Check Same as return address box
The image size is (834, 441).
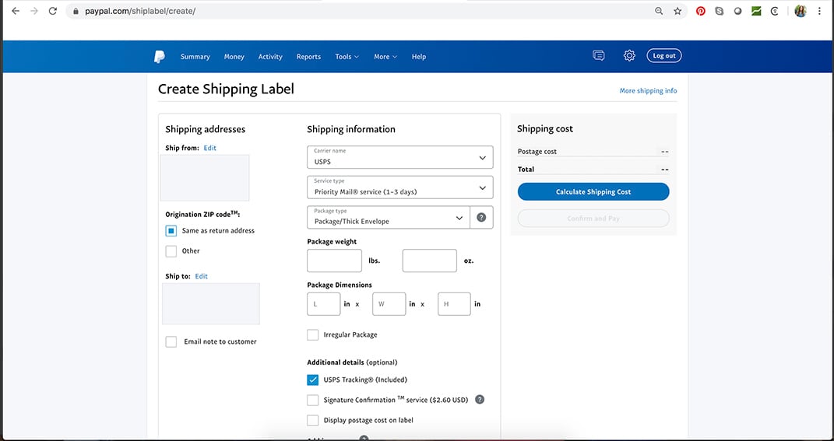[171, 230]
